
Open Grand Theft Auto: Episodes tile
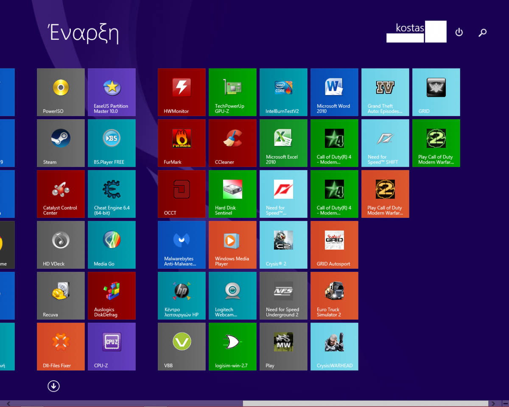385,92
